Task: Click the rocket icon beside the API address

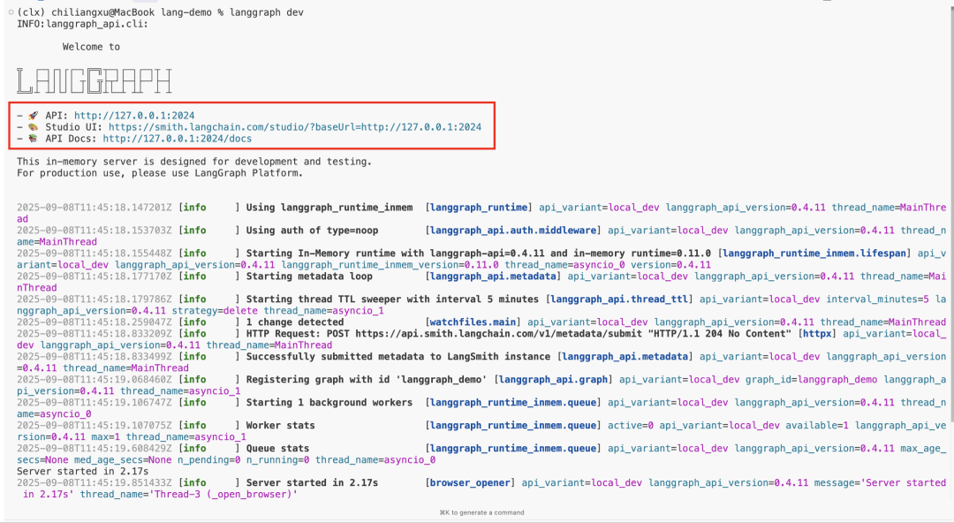Action: point(31,114)
